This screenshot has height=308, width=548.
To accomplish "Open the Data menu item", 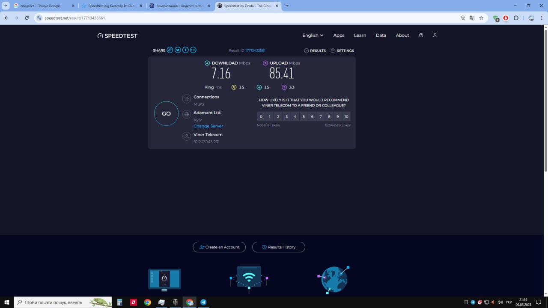I will click(381, 36).
